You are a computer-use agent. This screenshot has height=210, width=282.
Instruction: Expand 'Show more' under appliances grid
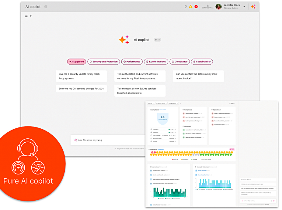[x=191, y=157]
